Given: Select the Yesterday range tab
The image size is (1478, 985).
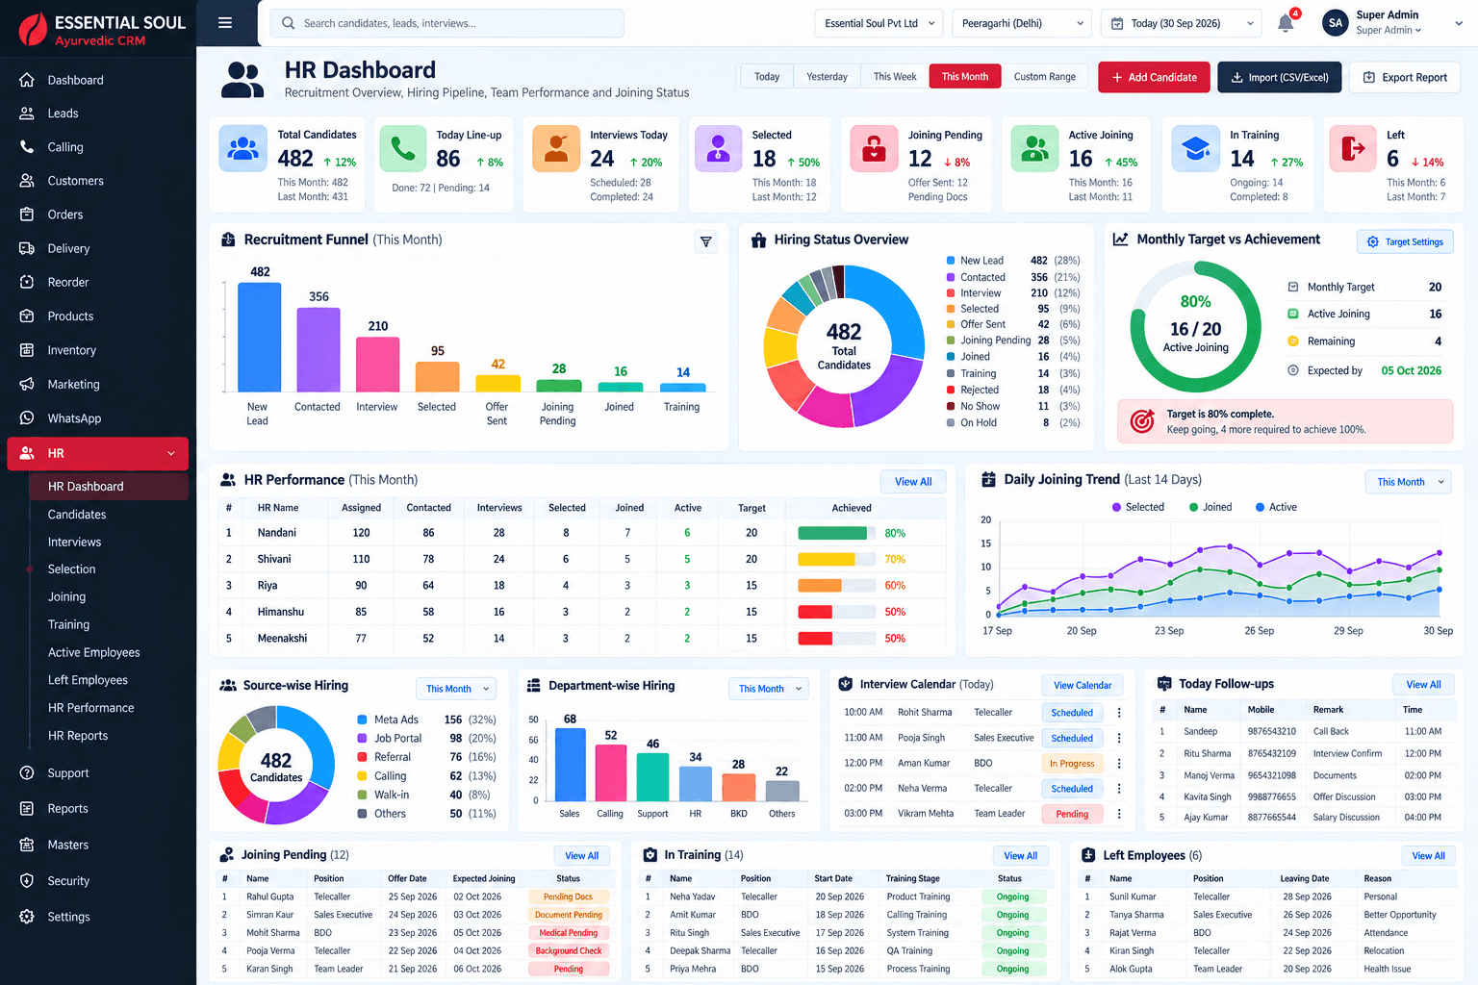Looking at the screenshot, I should click(x=827, y=77).
